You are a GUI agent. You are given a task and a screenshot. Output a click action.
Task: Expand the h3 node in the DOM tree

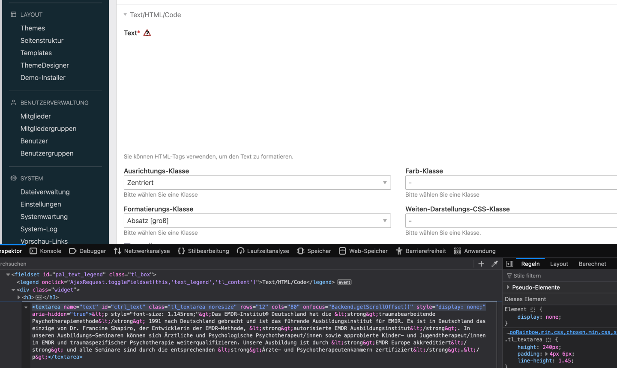(19, 297)
